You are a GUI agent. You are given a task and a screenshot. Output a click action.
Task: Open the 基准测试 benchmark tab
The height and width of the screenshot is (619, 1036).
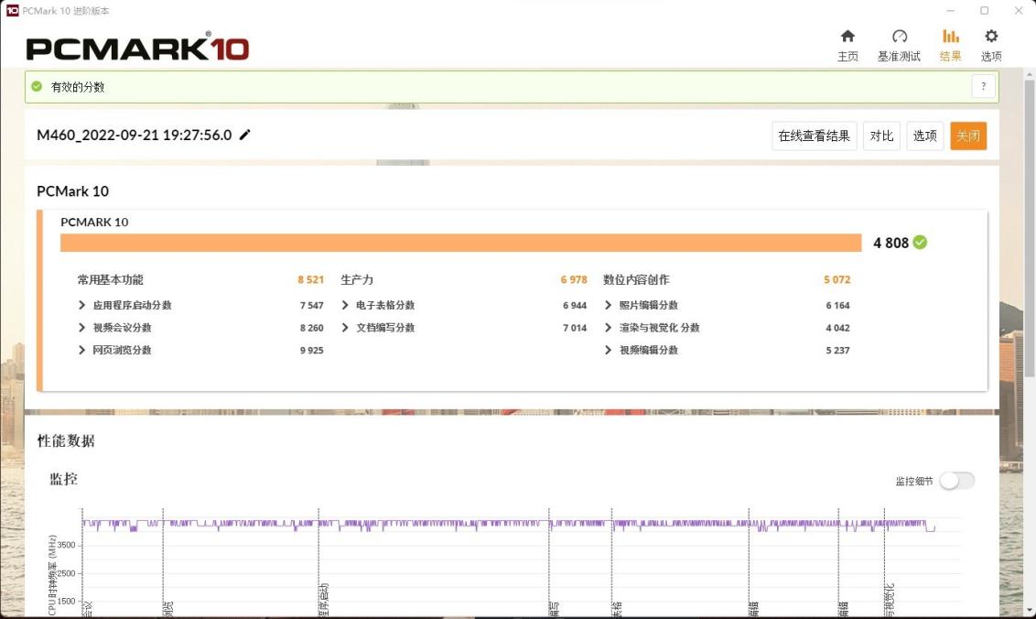899,46
